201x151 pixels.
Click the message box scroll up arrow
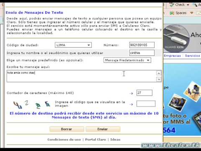point(159,73)
